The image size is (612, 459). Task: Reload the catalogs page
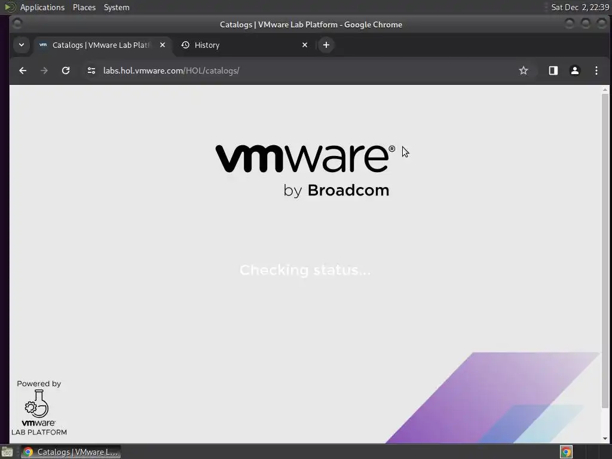tap(66, 71)
